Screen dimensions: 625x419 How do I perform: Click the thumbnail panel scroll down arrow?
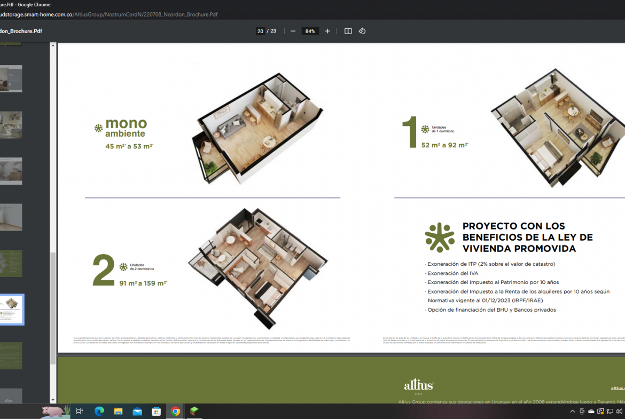coord(53,400)
